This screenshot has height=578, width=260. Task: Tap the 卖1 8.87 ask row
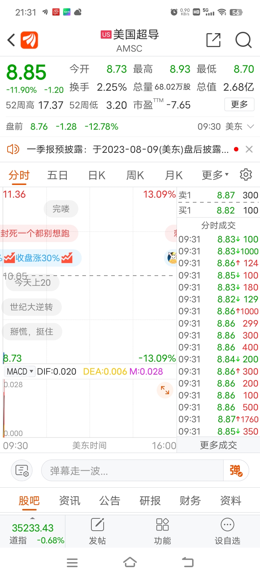[x=218, y=195]
